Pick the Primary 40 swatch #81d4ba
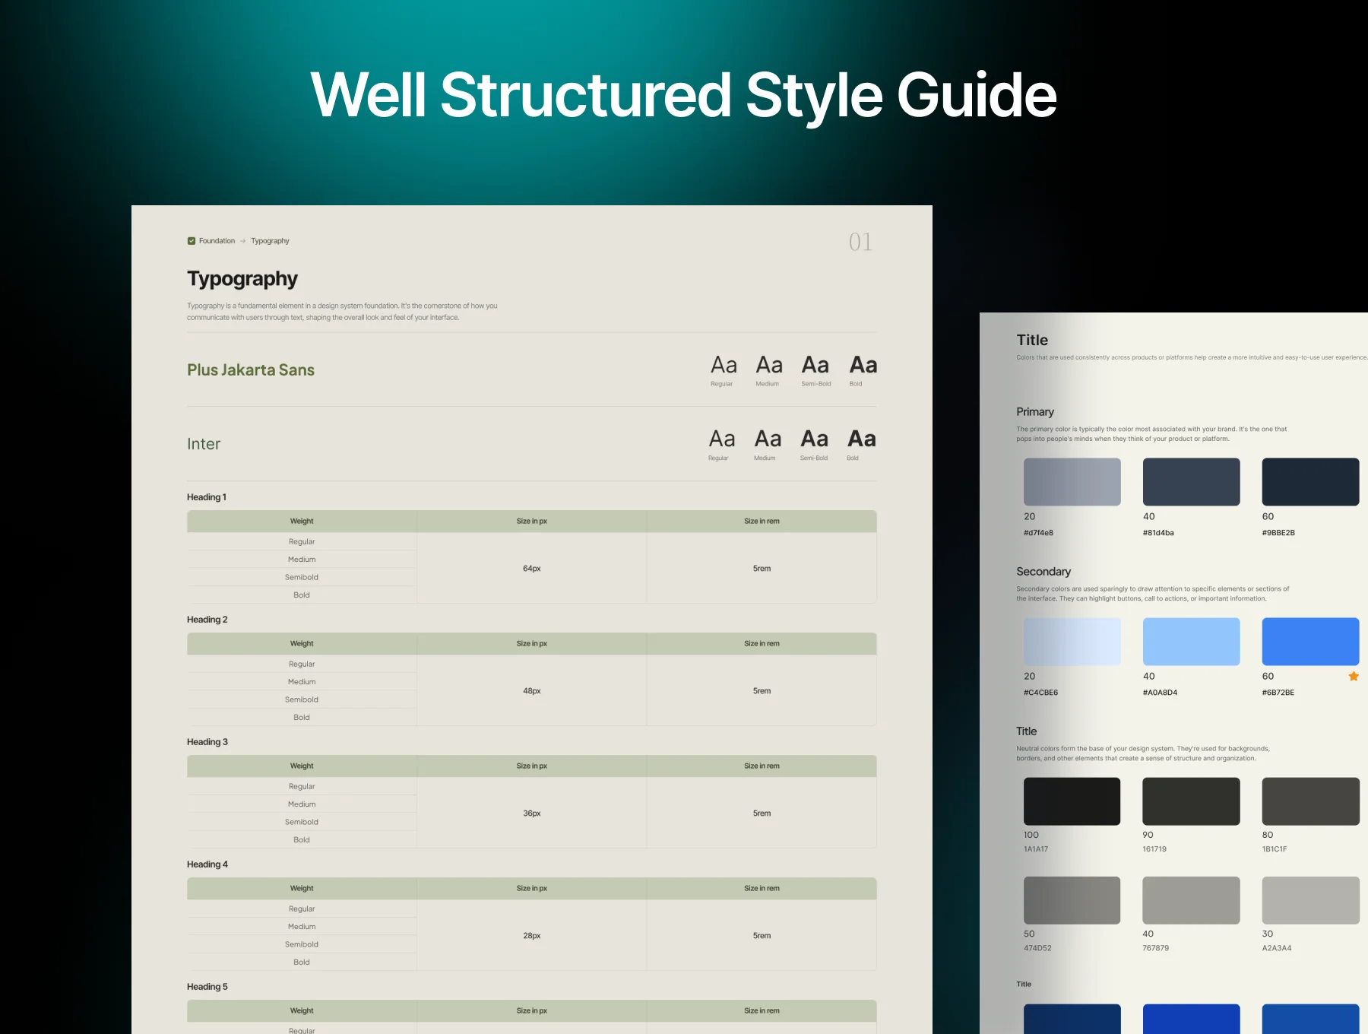The width and height of the screenshot is (1368, 1034). (1192, 482)
